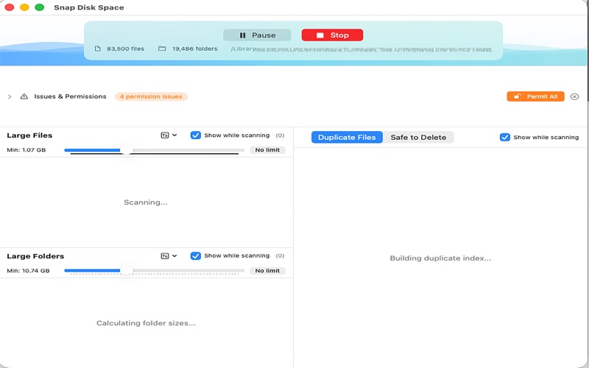Click the warning triangle icon
Viewport: 589px width, 368px height.
tap(24, 96)
